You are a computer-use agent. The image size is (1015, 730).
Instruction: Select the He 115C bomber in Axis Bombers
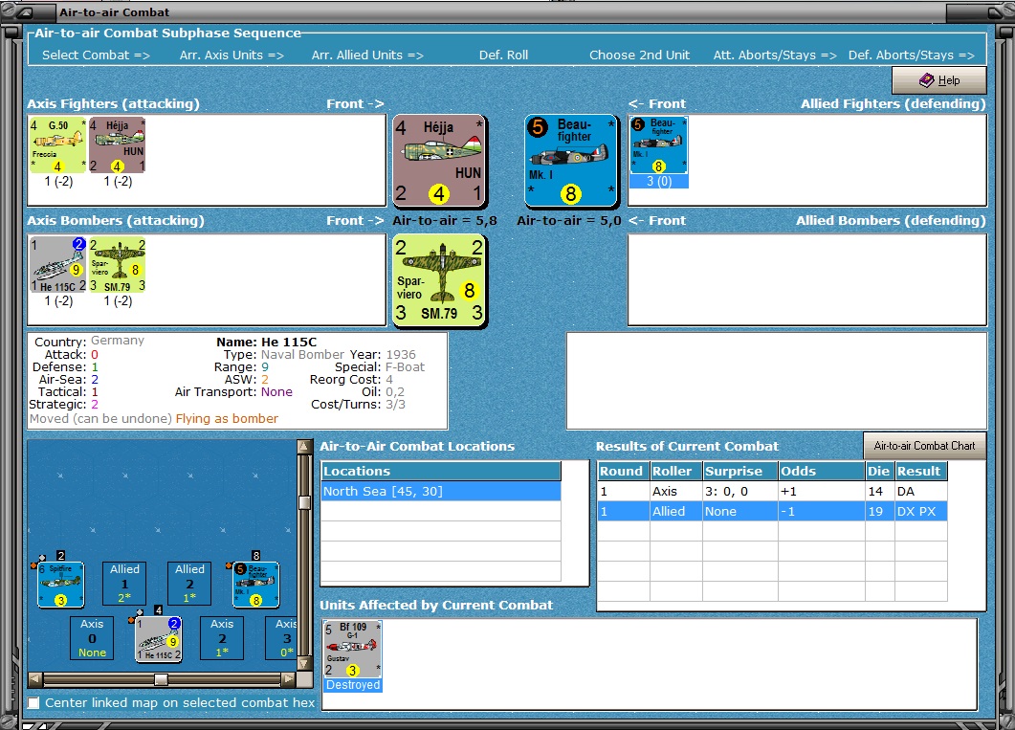click(57, 265)
